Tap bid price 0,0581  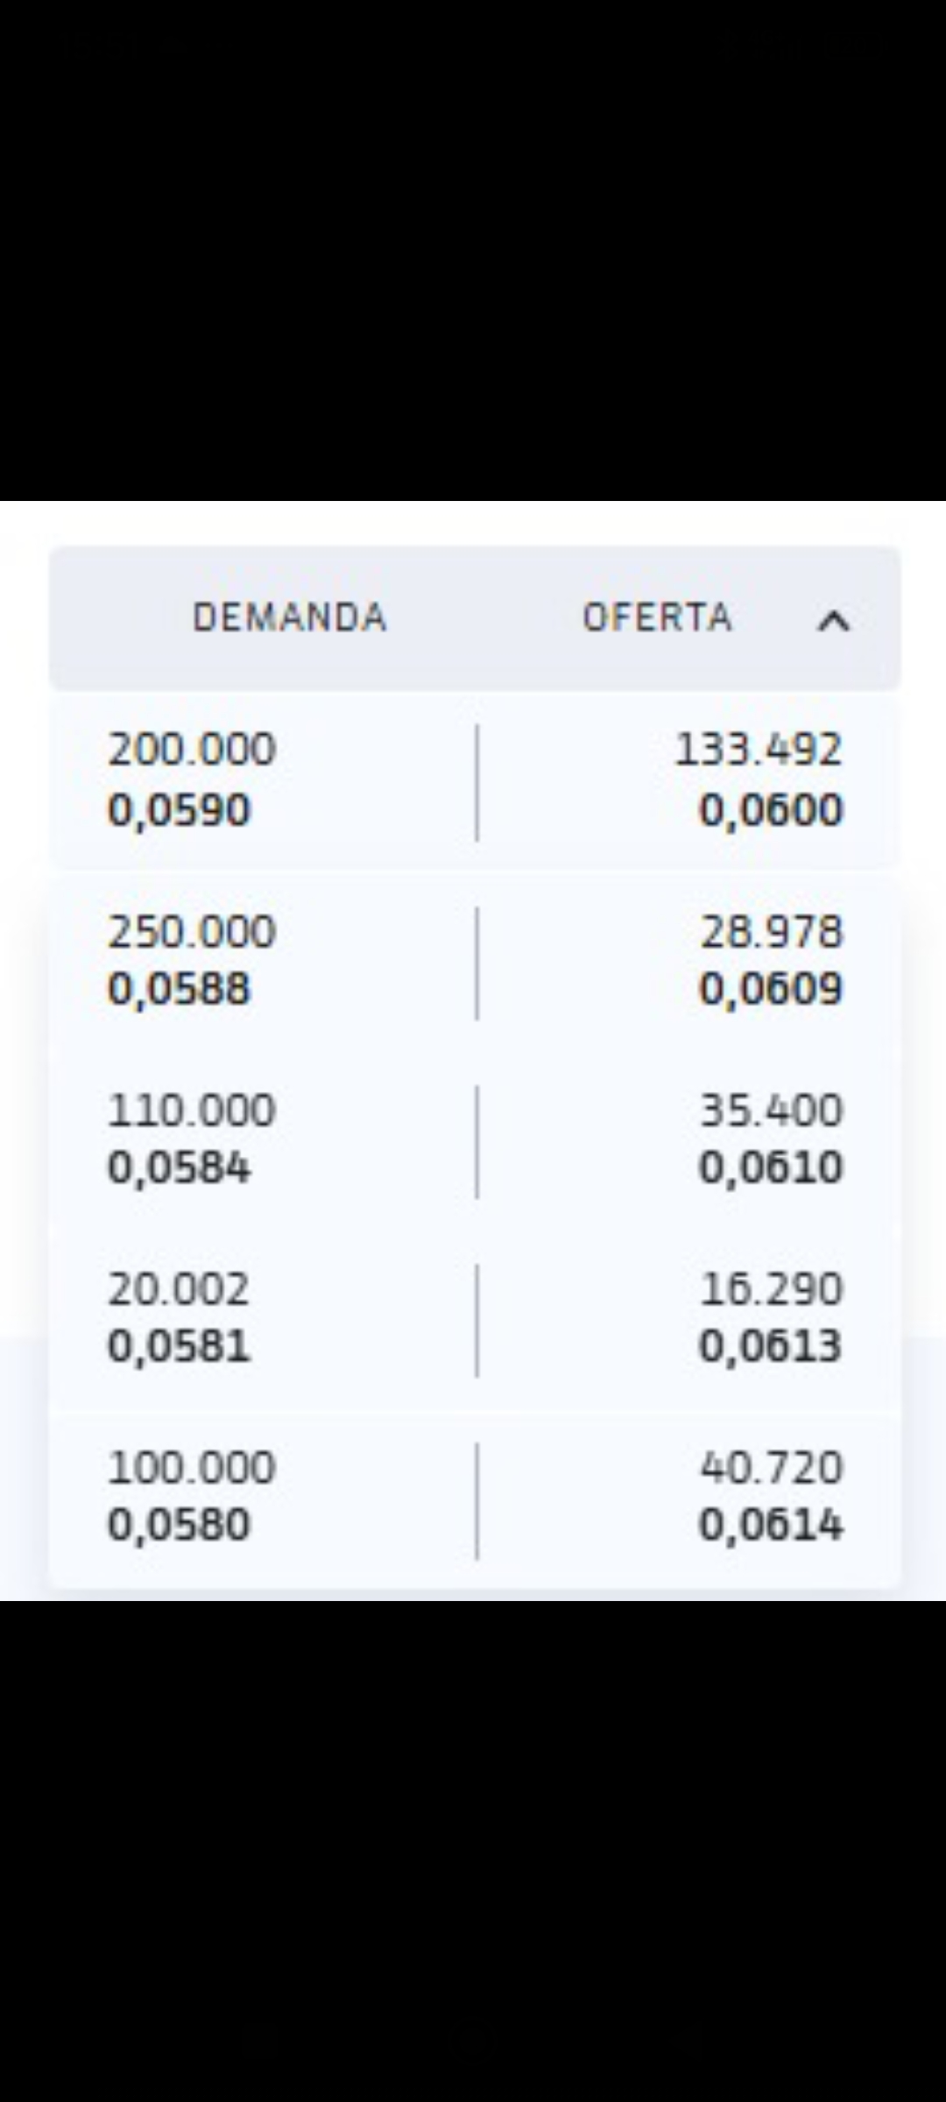point(179,1347)
